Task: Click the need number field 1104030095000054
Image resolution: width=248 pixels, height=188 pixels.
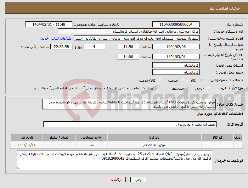Action: [x=176, y=24]
